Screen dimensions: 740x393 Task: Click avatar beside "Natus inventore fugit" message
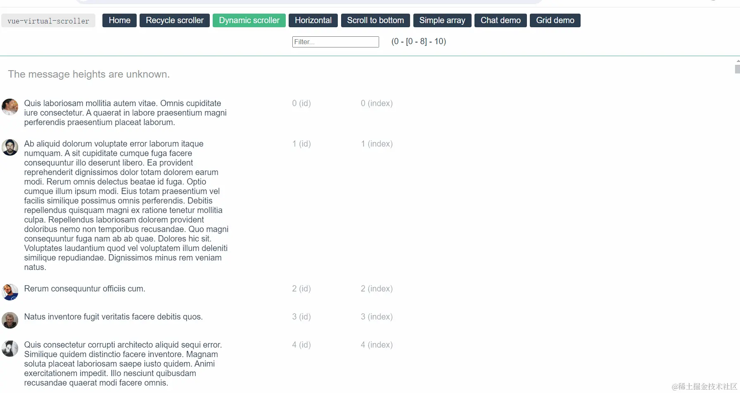(x=10, y=320)
